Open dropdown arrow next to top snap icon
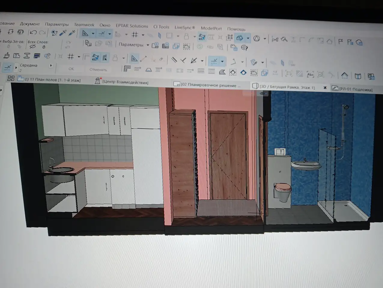Viewport: 383px width, 288px height. point(110,34)
